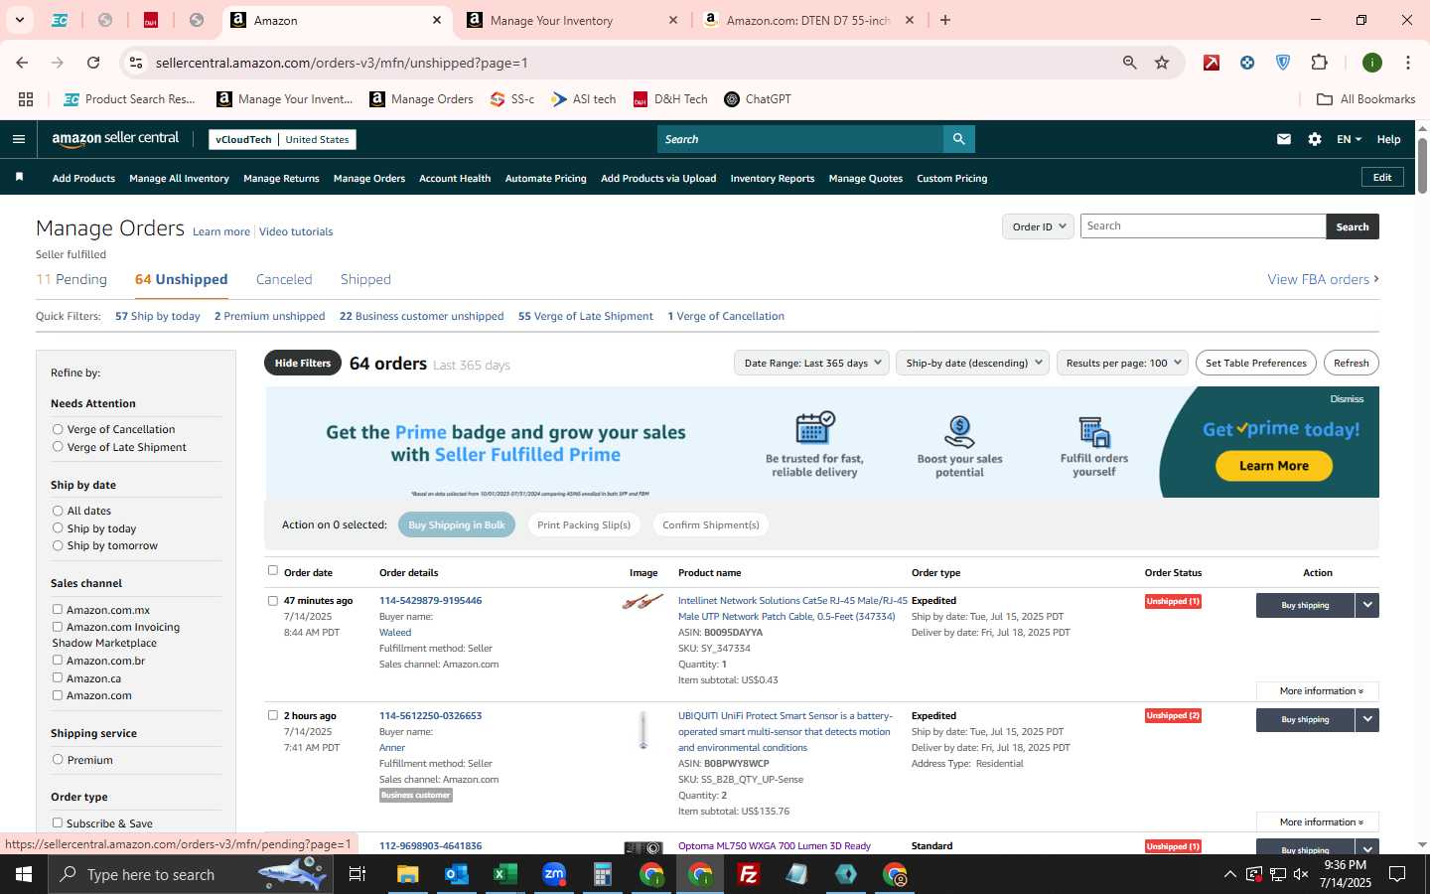Select Verge of Cancellation radio option

pyautogui.click(x=58, y=429)
